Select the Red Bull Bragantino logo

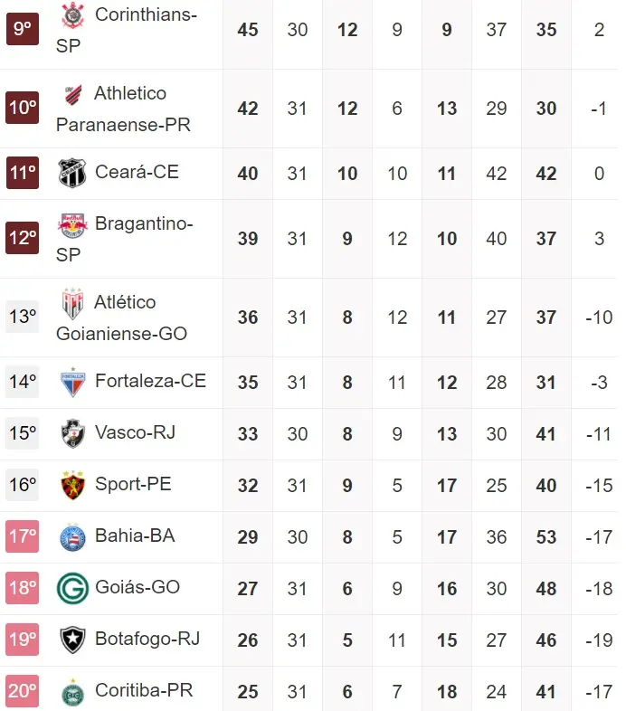pyautogui.click(x=72, y=224)
